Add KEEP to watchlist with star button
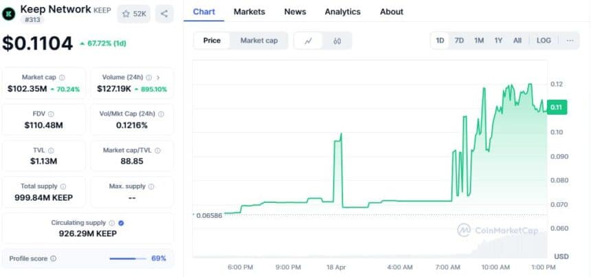Image resolution: width=591 pixels, height=277 pixels. 134,14
